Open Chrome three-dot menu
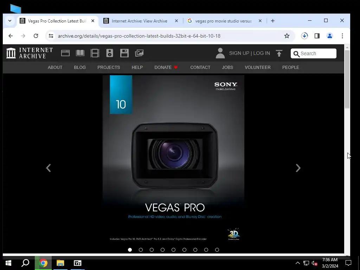 pyautogui.click(x=342, y=36)
